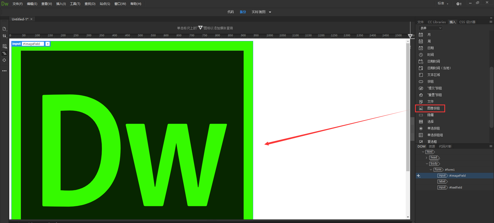Switch to the CSS 设计器 tab
The width and height of the screenshot is (494, 223).
467,22
